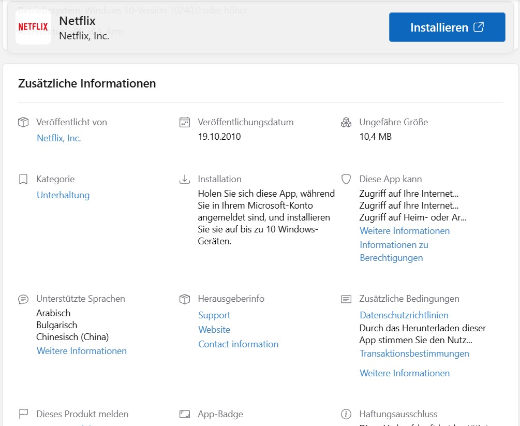This screenshot has width=520, height=426.
Task: Click the speech bubble icon beside Unterstützte Sprachen
Action: (x=23, y=299)
